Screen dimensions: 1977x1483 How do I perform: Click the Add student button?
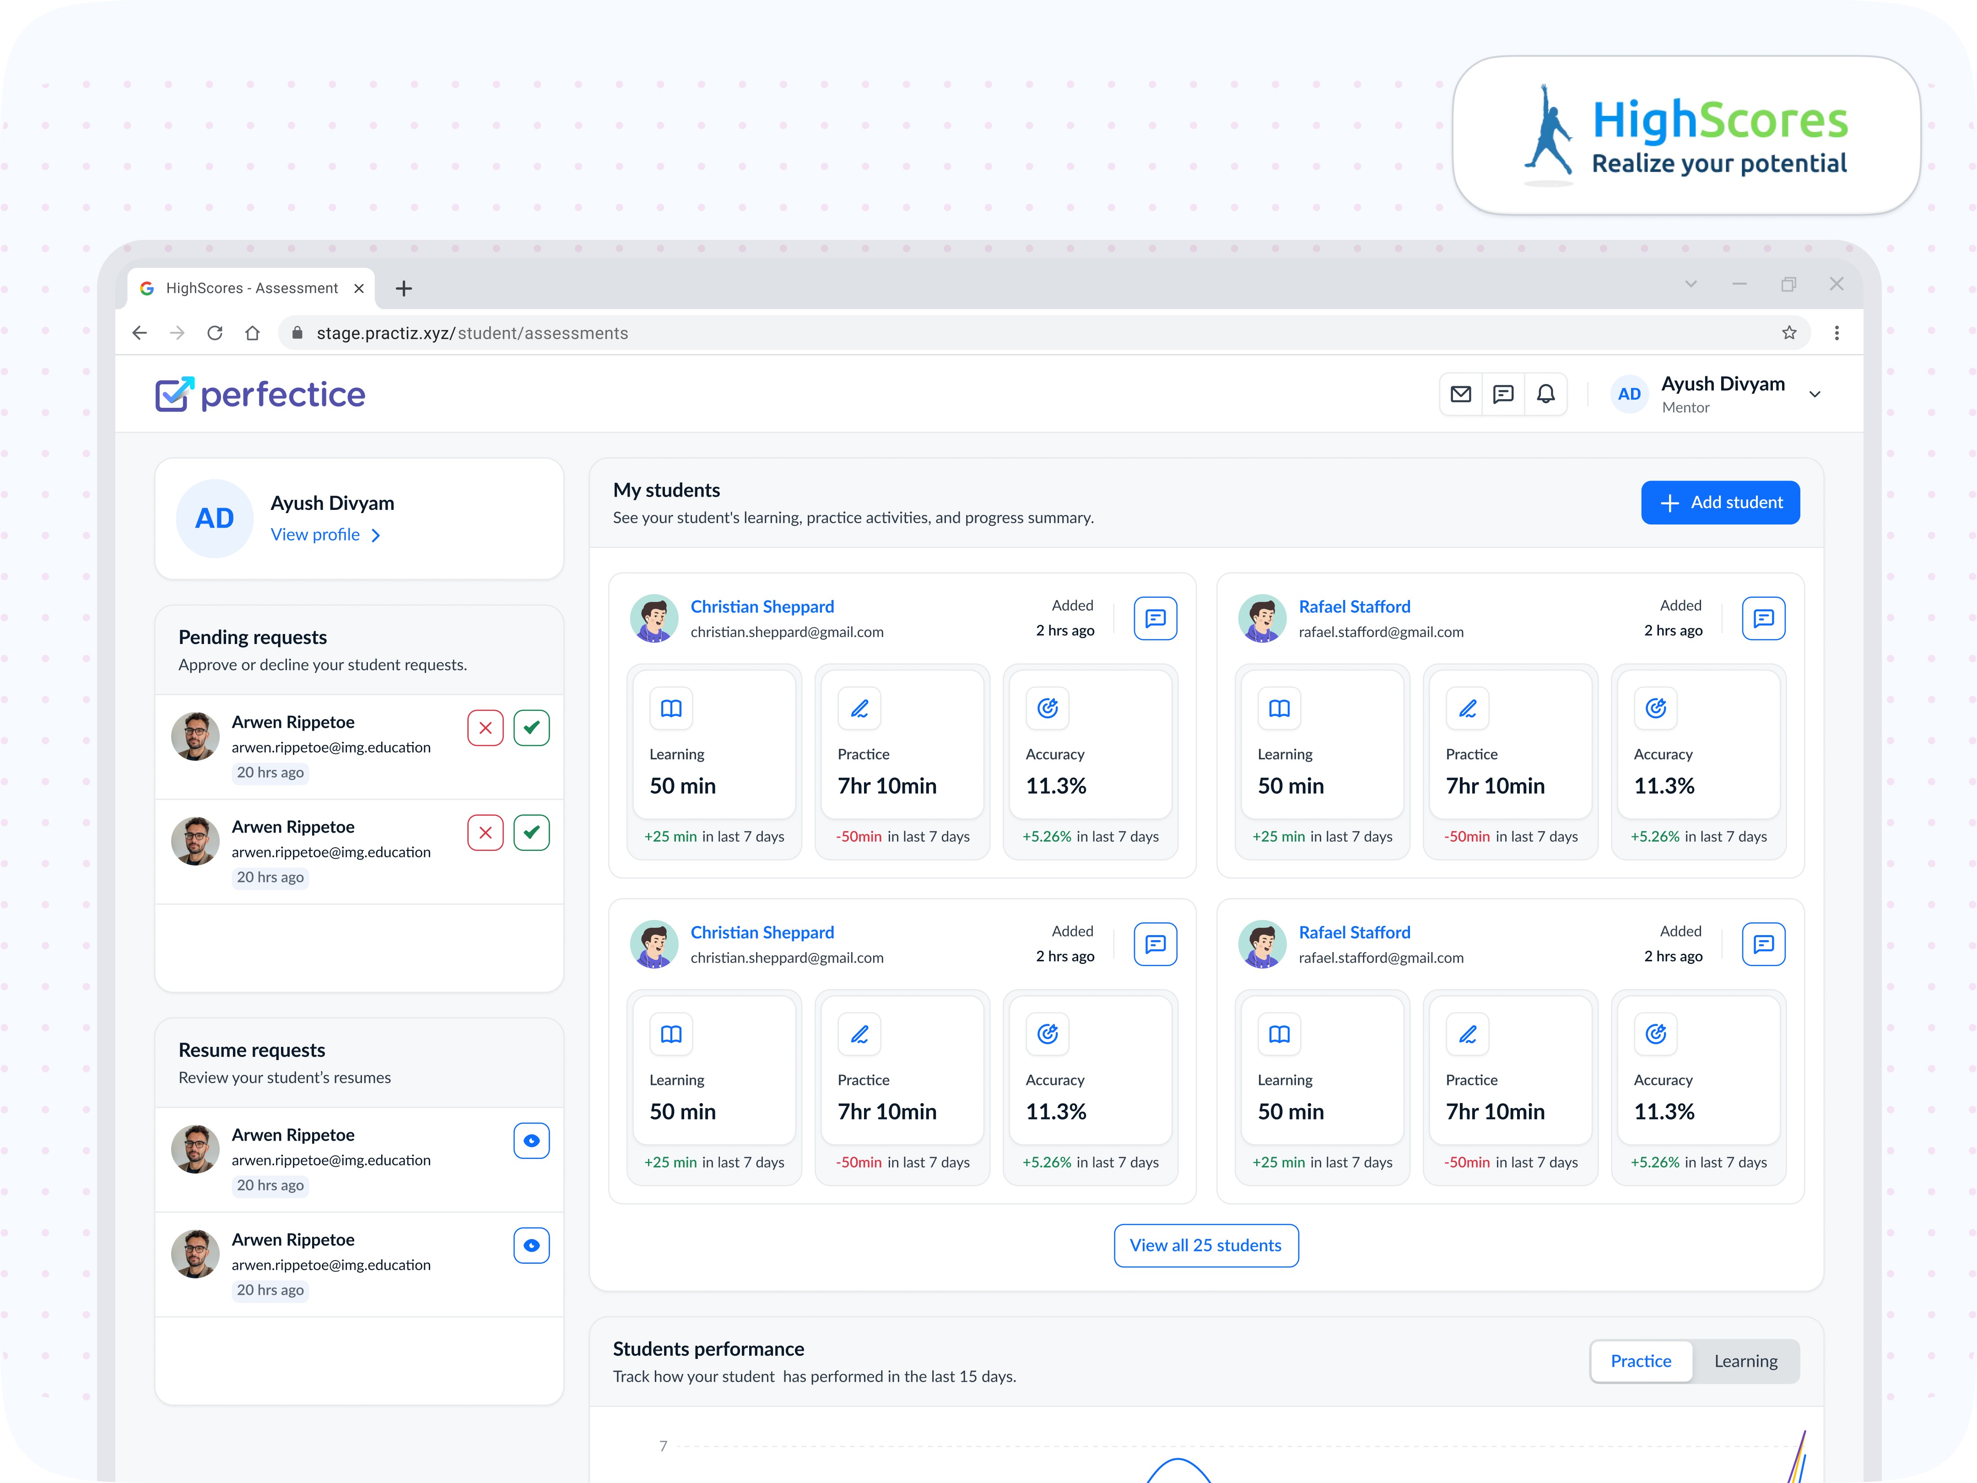click(x=1720, y=503)
